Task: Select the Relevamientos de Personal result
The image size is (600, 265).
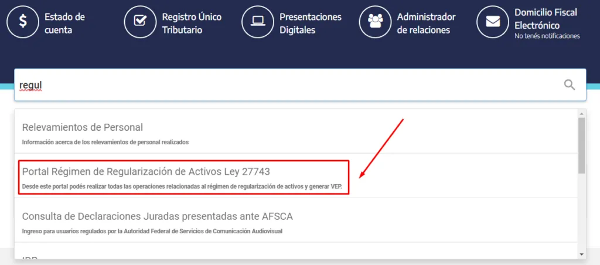Action: tap(296, 131)
